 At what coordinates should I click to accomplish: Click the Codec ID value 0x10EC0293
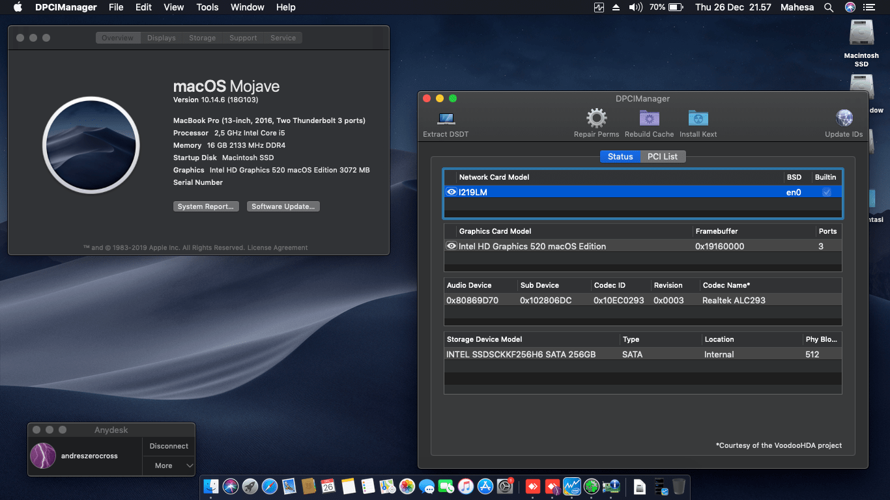pyautogui.click(x=618, y=300)
